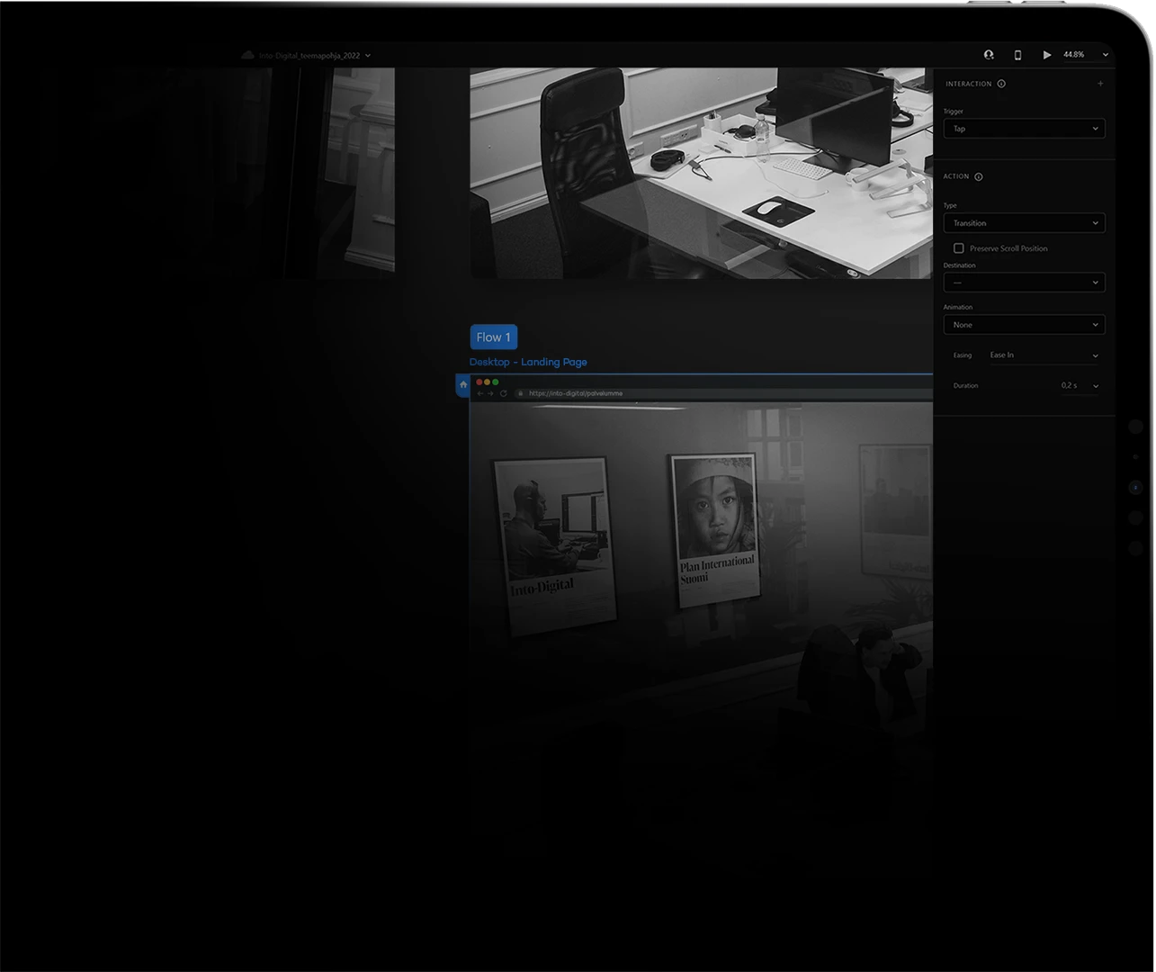
Task: Open the Trigger dropdown showing Tap
Action: [x=1024, y=128]
